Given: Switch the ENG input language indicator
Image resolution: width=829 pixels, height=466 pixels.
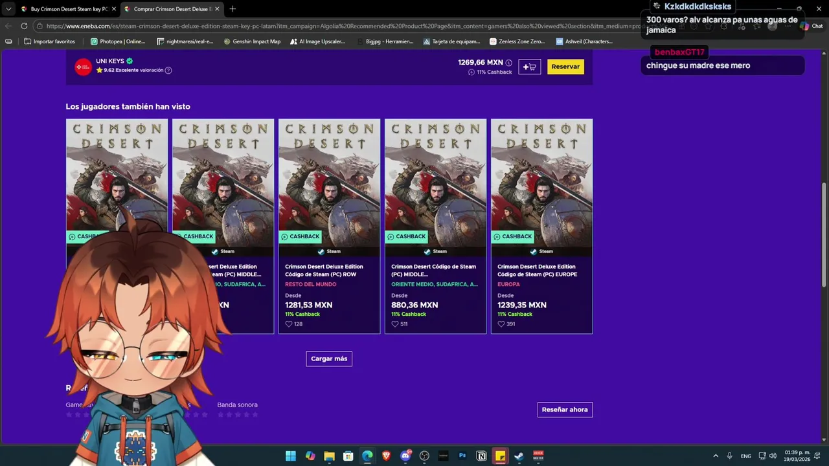Looking at the screenshot, I should click(x=746, y=456).
